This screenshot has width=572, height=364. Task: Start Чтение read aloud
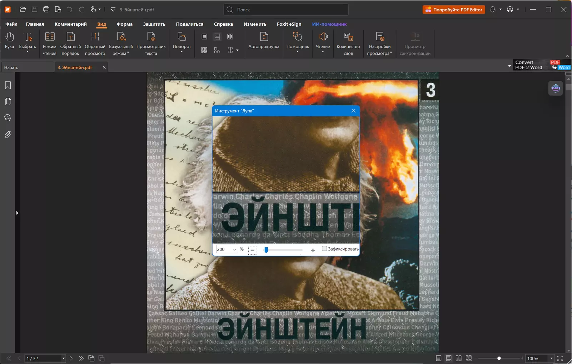pos(323,42)
